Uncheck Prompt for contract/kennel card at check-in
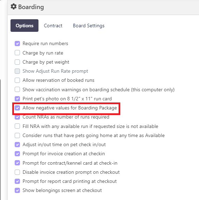199x200 pixels. pos(17,163)
